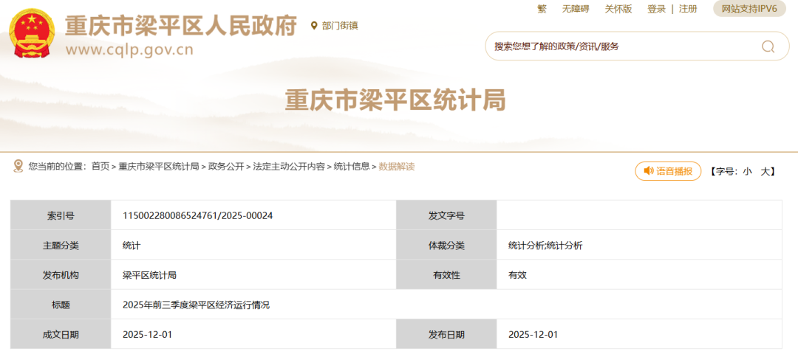Click the location pin beside 部门街镇

(314, 26)
